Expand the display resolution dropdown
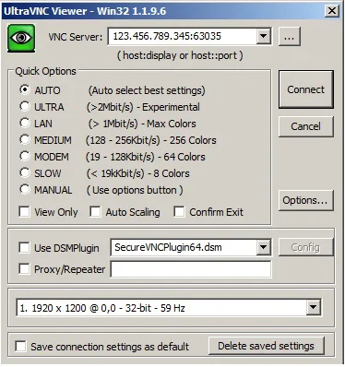Viewport: 345px width, 367px height. coord(314,307)
